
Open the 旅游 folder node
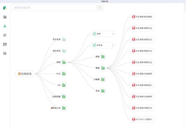[103, 57]
